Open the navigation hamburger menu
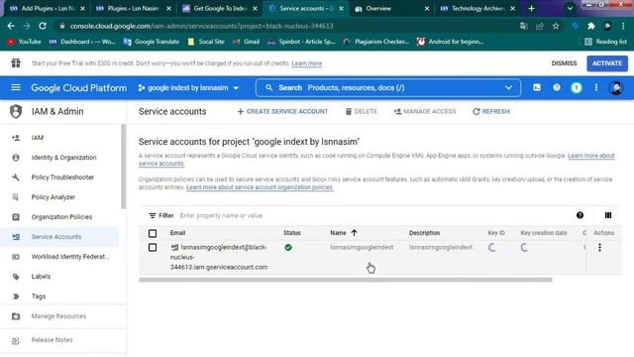 (x=16, y=87)
